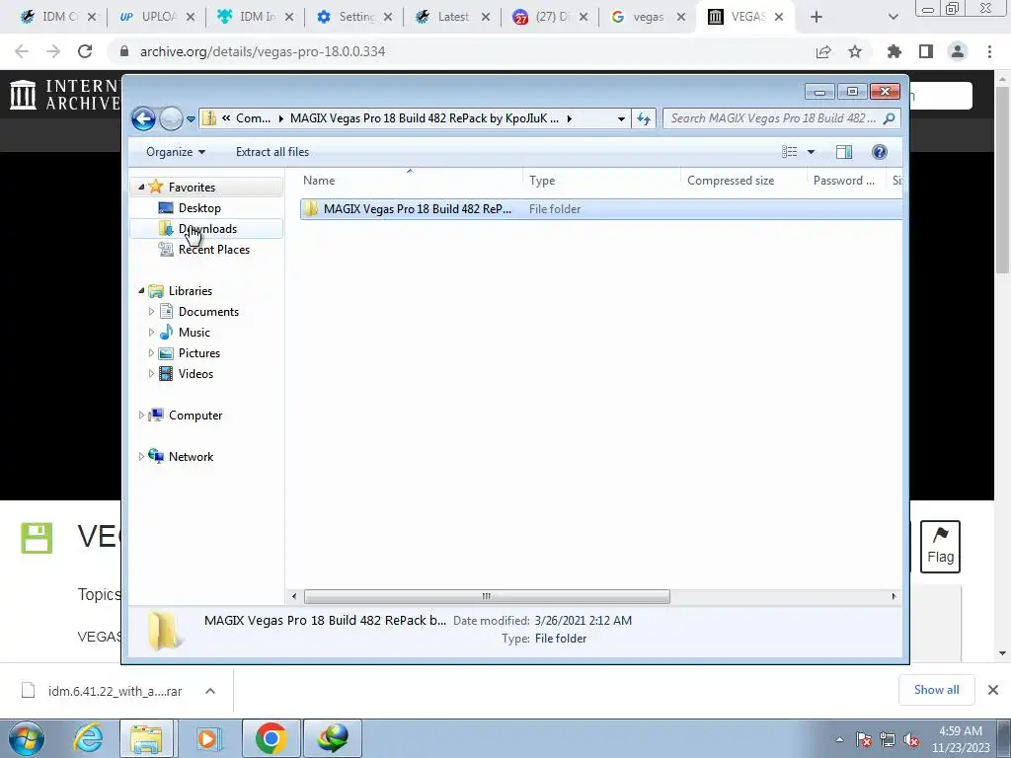Screen dimensions: 1011x758
Task: Click the Flag button on archive page
Action: pyautogui.click(x=940, y=547)
